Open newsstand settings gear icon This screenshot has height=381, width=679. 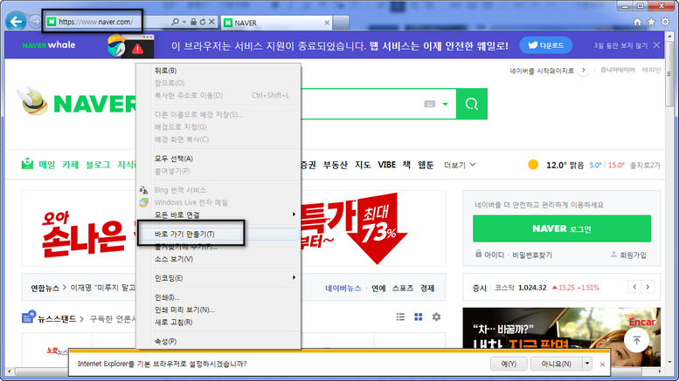click(x=437, y=317)
